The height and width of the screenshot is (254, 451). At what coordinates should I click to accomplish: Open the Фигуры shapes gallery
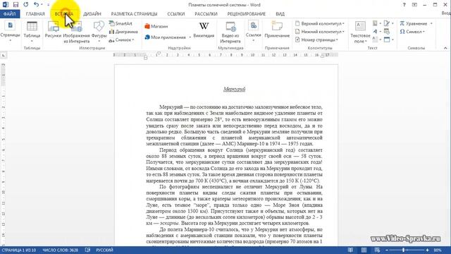(x=99, y=31)
